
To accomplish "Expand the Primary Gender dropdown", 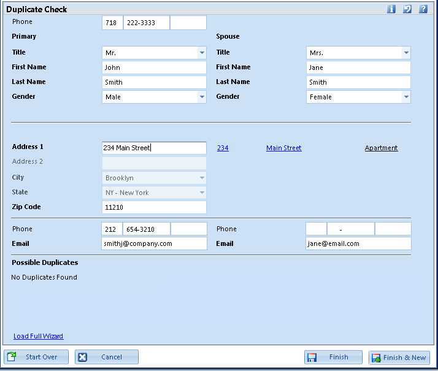I will pos(202,97).
